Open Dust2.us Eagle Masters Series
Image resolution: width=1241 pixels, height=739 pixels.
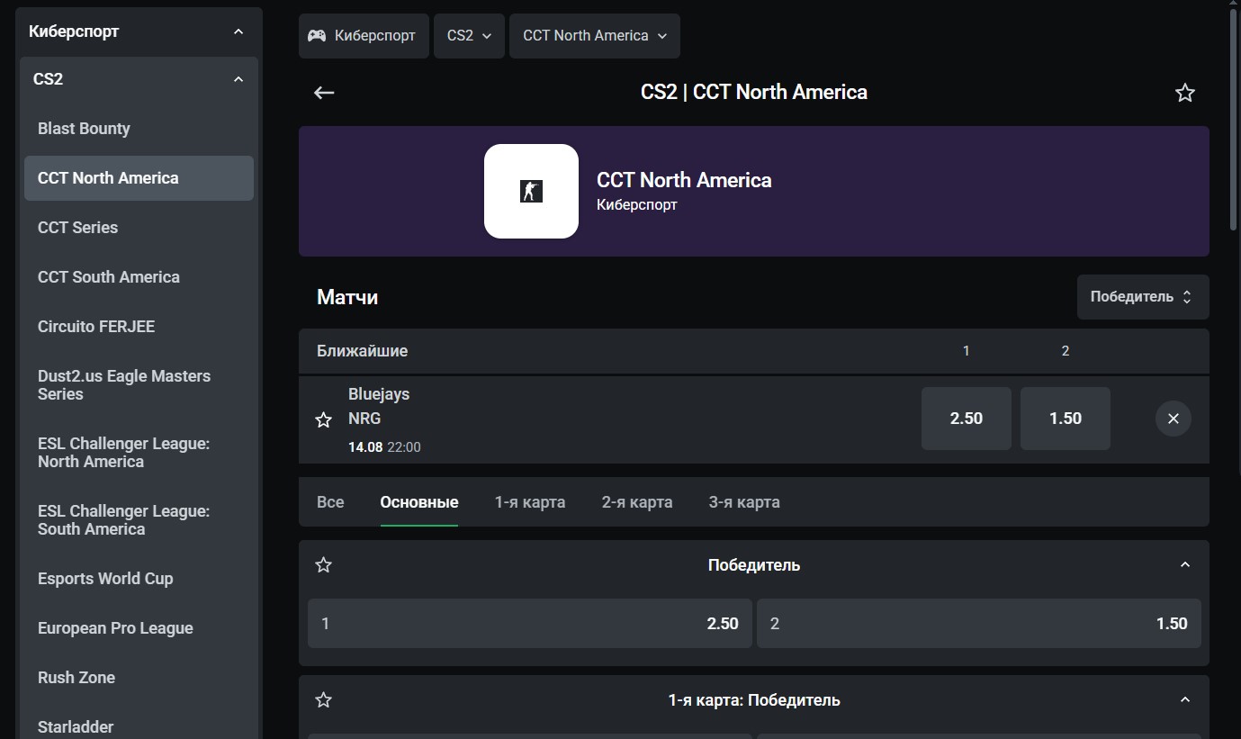tap(139, 385)
